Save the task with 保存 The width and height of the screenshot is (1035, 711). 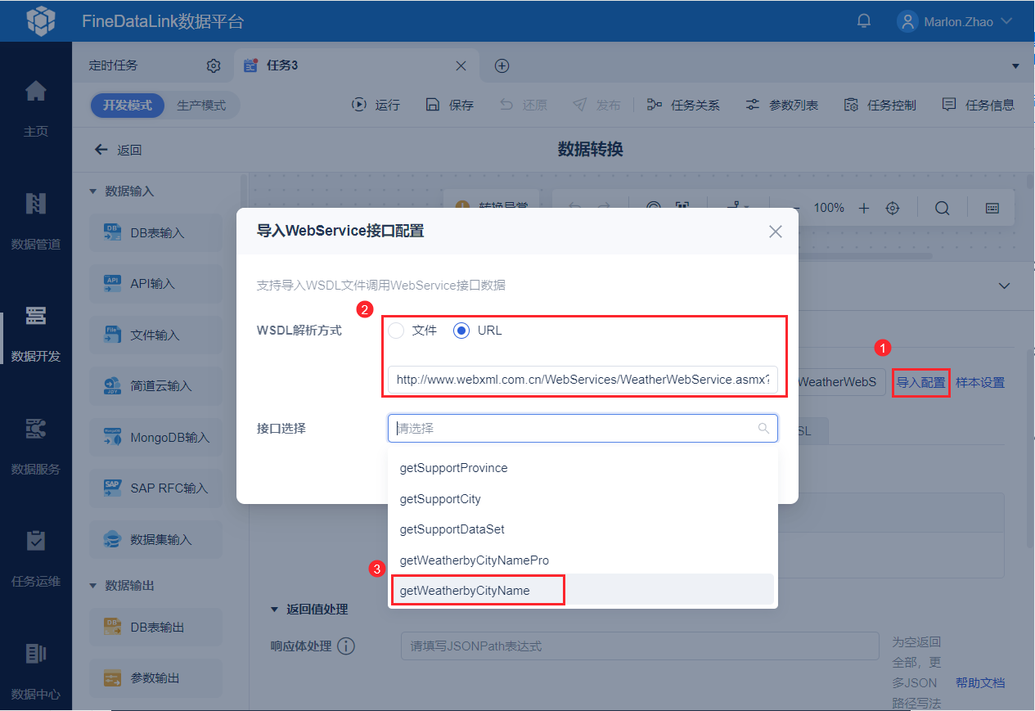[x=449, y=105]
